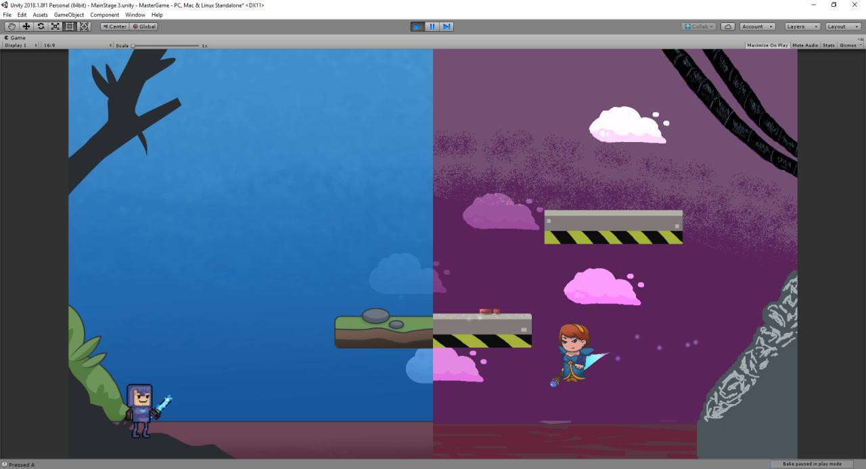Open the cloud Services panel
The height and width of the screenshot is (469, 866).
point(728,26)
